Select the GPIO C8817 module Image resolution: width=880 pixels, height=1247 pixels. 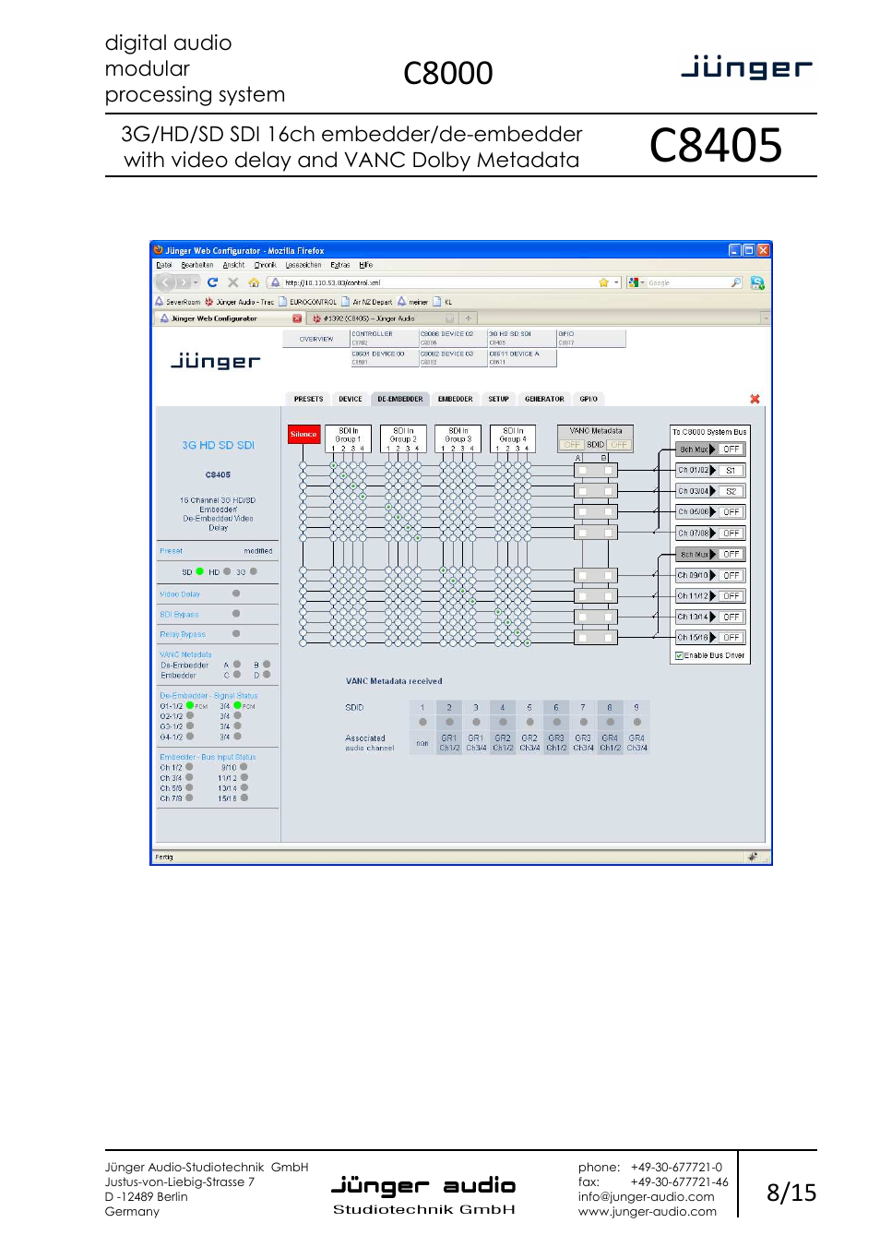[591, 338]
